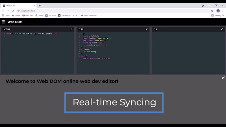Expand the CSS editor panel
Image resolution: width=226 pixels, height=127 pixels.
tap(147, 29)
